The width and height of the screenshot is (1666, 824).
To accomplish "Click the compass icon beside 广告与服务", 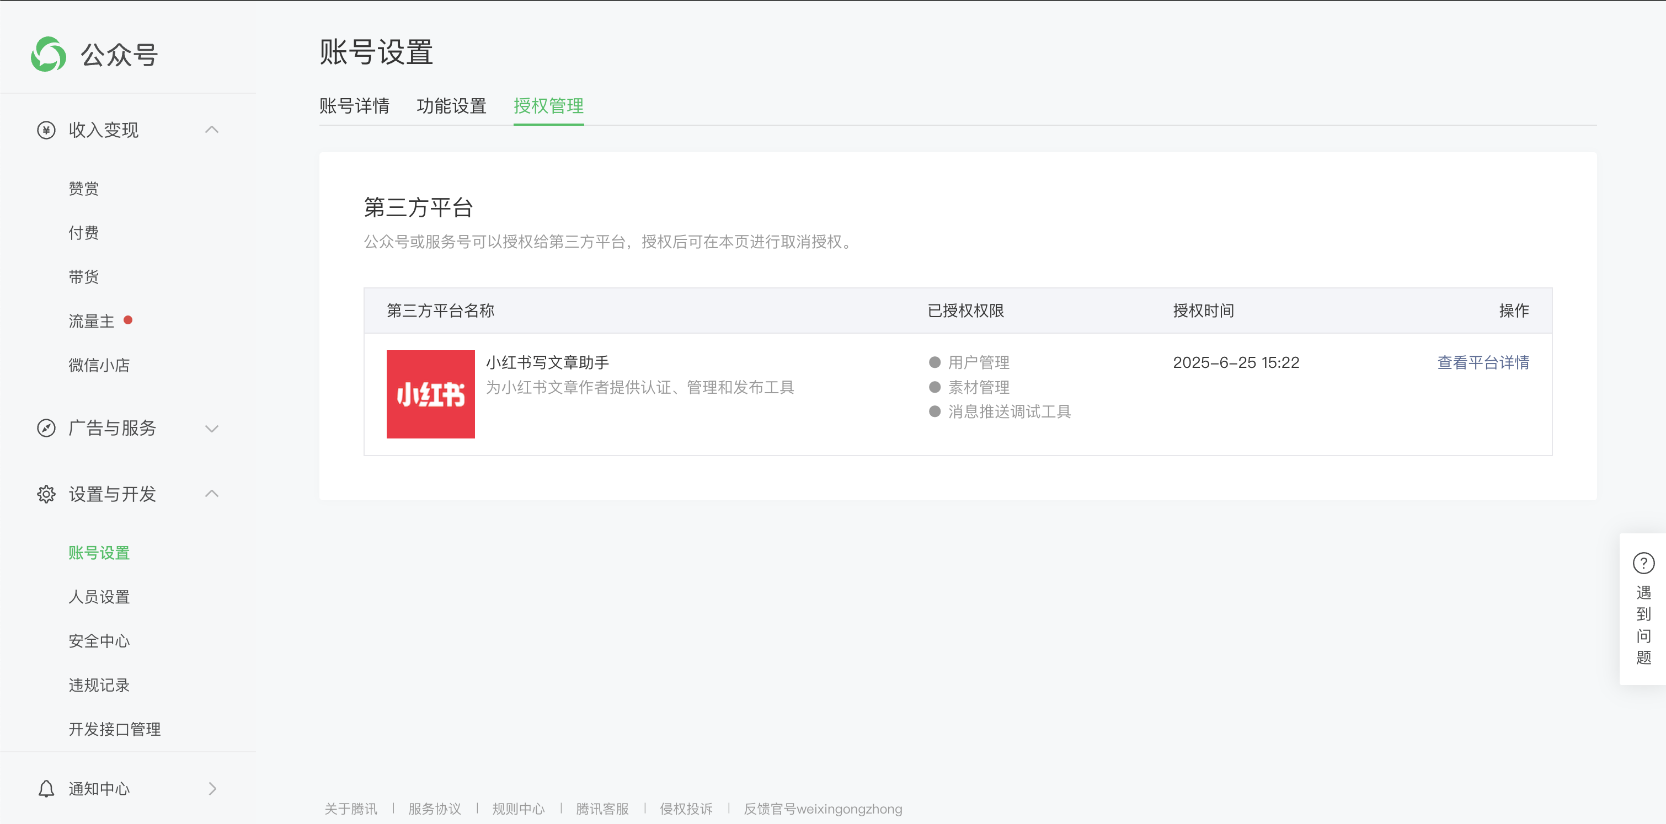I will 46,428.
